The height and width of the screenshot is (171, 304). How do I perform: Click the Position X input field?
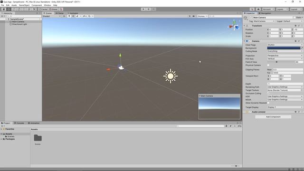coord(274,29)
